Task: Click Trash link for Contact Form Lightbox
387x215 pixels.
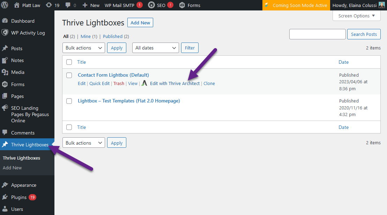Action: [x=119, y=83]
